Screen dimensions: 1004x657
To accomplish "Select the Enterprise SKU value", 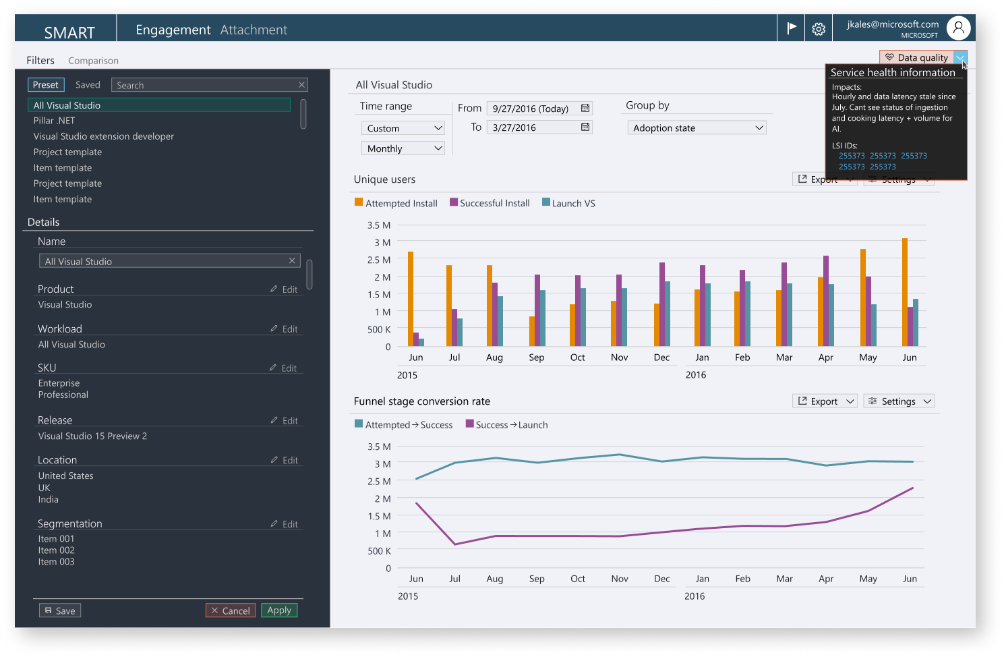I will 59,383.
